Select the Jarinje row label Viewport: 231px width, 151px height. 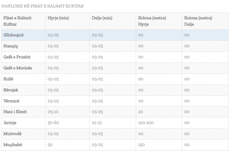coord(23,123)
